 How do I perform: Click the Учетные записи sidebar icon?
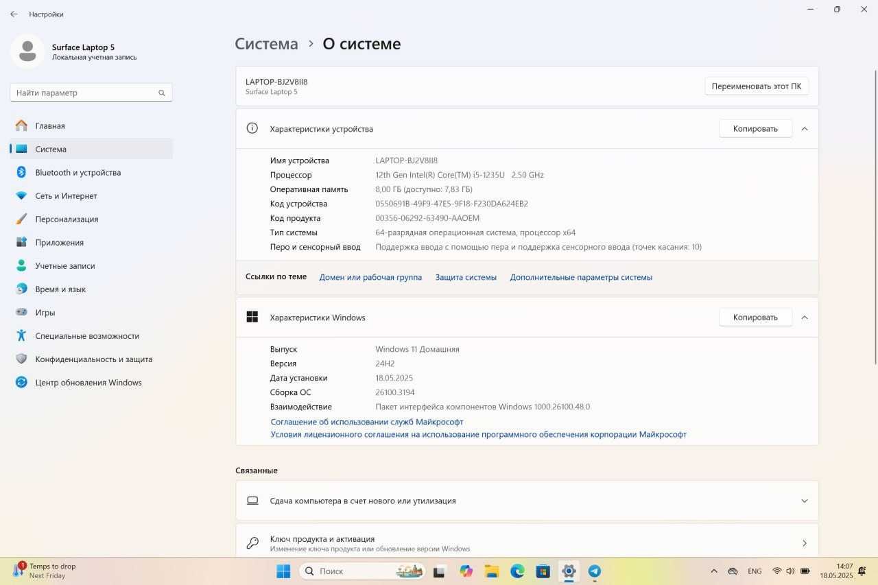[21, 265]
